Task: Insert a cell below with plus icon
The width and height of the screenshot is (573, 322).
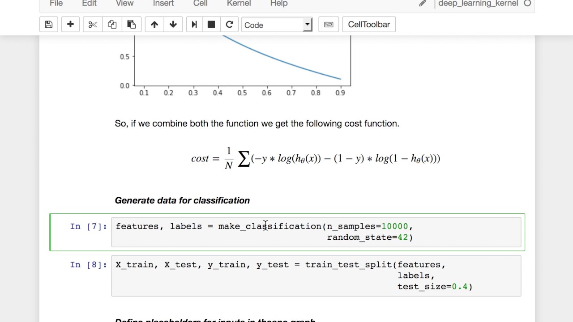Action: (70, 25)
